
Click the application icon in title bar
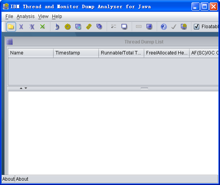click(x=6, y=7)
